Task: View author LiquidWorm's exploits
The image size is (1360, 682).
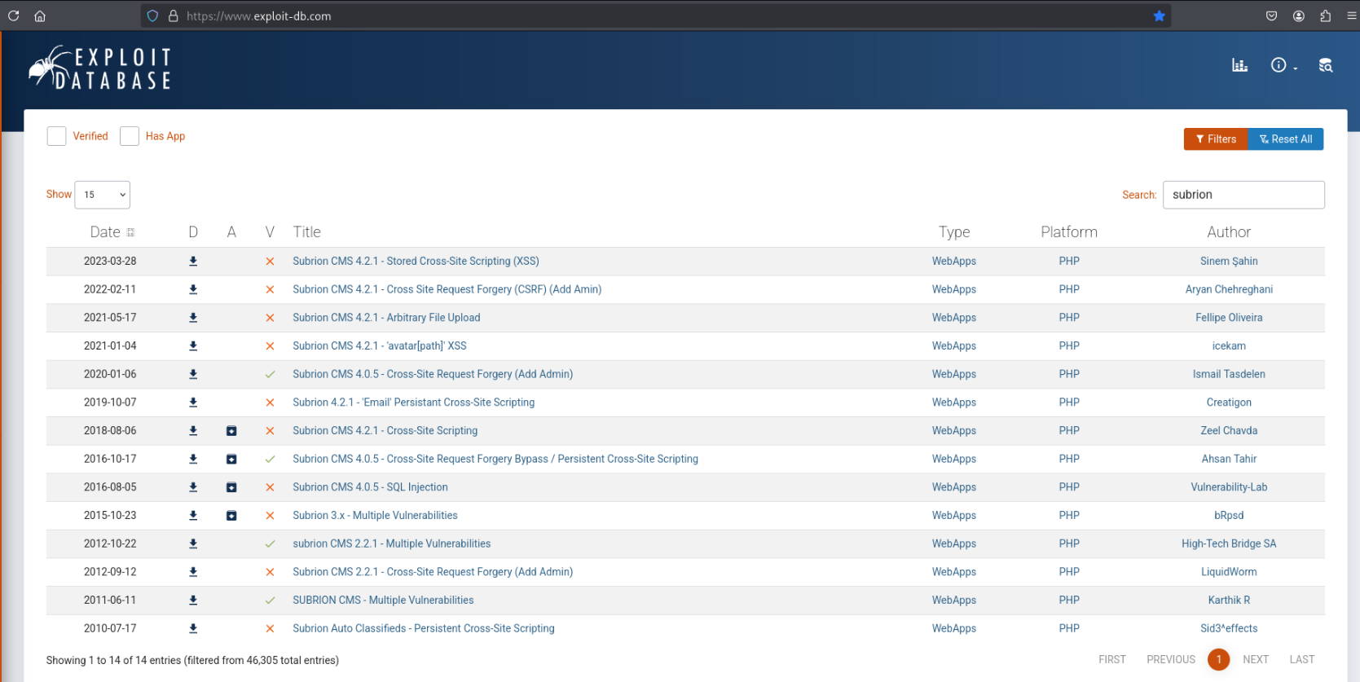Action: (x=1229, y=572)
